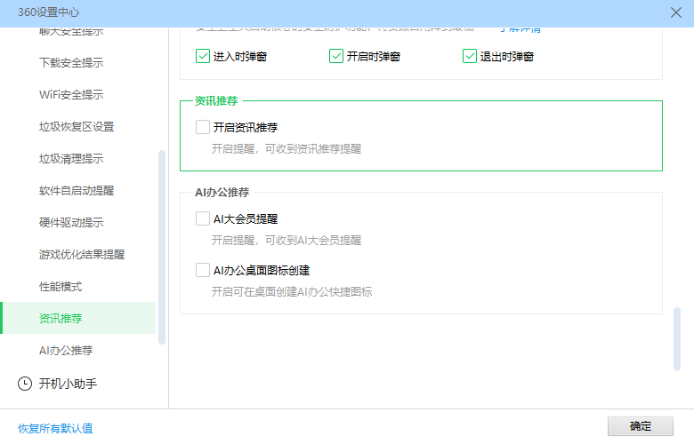The image size is (694, 444).
Task: Click the sidebar vertical scrollbar
Action: tap(162, 248)
